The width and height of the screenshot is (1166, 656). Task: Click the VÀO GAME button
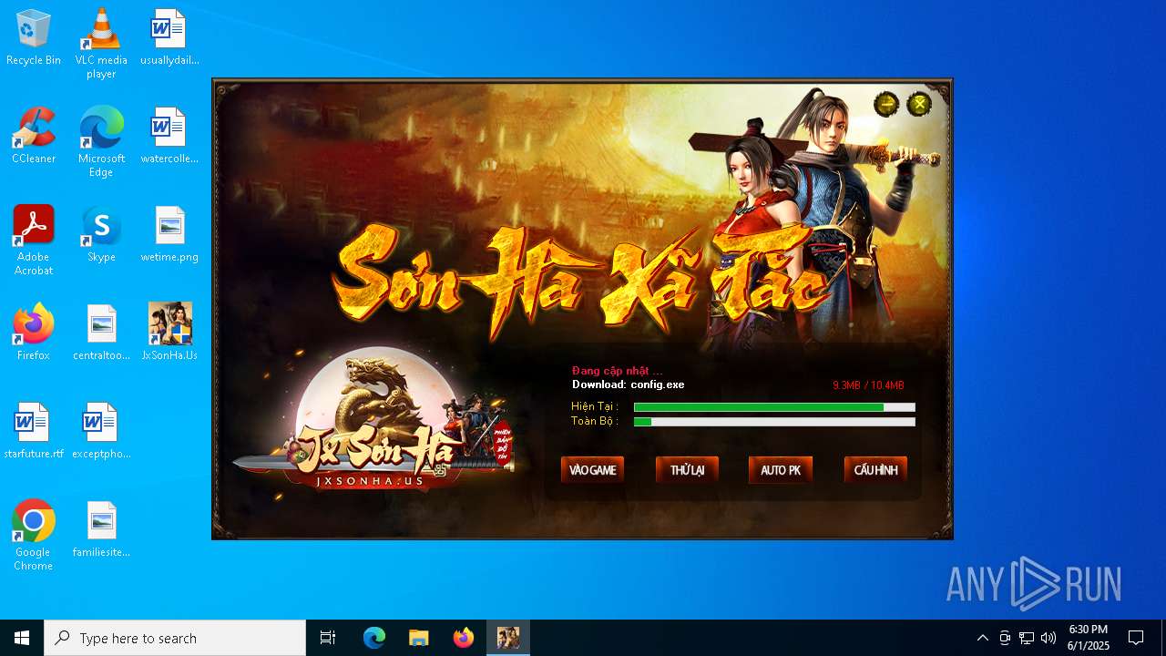pyautogui.click(x=592, y=470)
